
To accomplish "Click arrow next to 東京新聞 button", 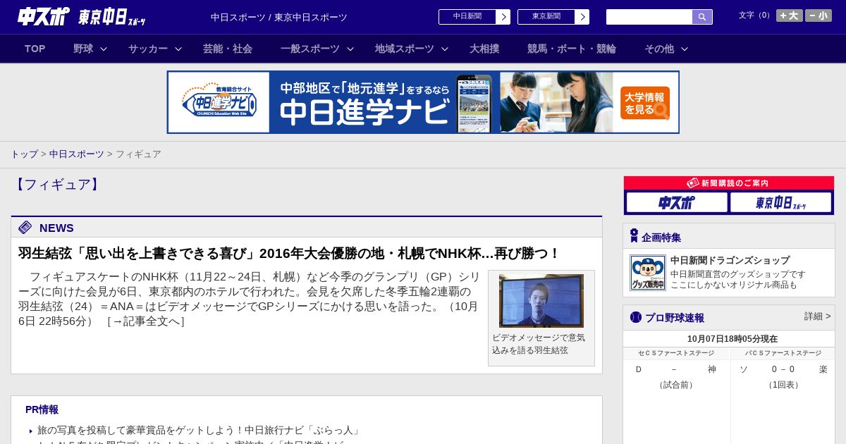I will [x=582, y=17].
